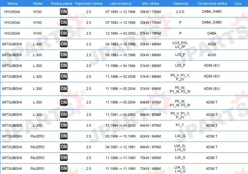Select the HYUNDAI cell in the 57kW row
Image resolution: width=248 pixels, height=174 pixels.
[12, 33]
